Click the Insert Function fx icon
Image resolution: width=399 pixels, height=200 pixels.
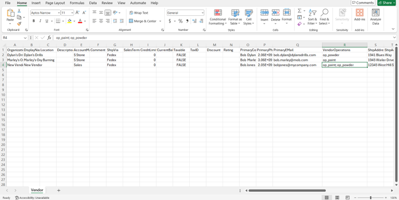(x=49, y=38)
